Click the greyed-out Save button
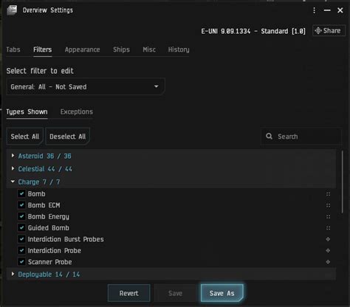 coord(175,293)
